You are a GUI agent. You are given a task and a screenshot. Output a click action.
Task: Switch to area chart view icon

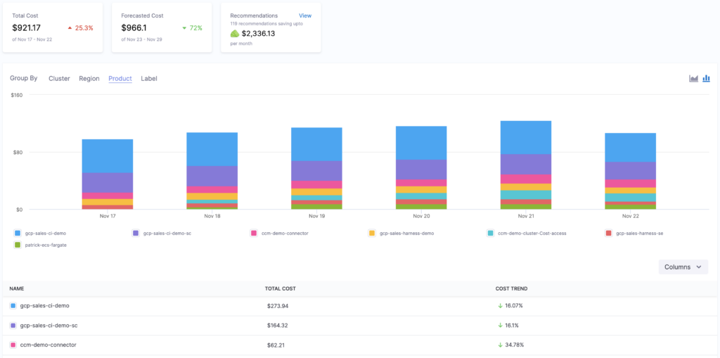pyautogui.click(x=693, y=79)
